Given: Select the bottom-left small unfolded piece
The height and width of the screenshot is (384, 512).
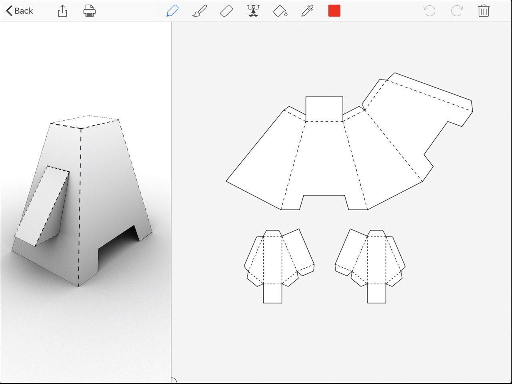Looking at the screenshot, I should point(276,264).
